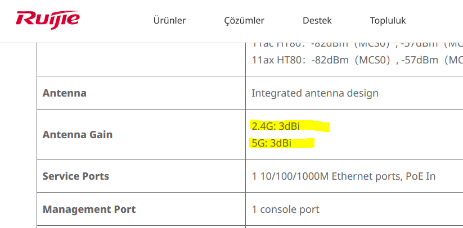Open the Destek menu
This screenshot has height=228, width=463.
pos(317,21)
